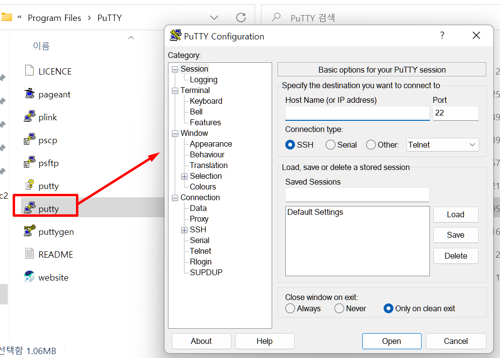Click the Load session button
The width and height of the screenshot is (500, 358).
pos(456,214)
